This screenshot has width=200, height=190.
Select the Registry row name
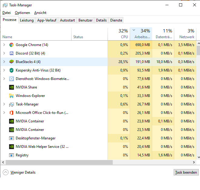click(22, 155)
